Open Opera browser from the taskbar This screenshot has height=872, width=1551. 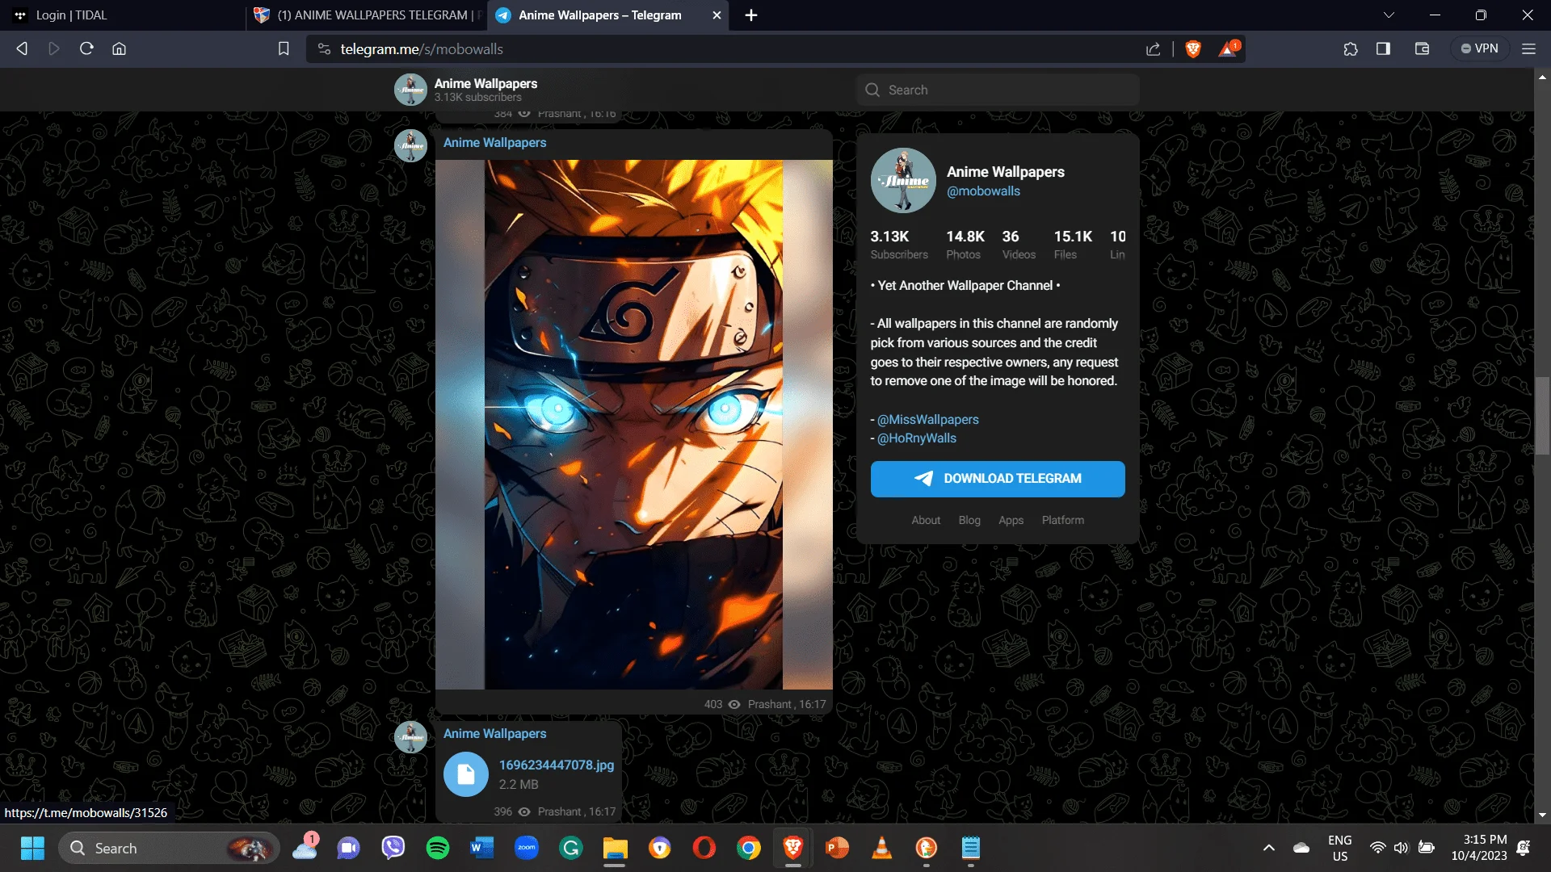[x=704, y=848]
